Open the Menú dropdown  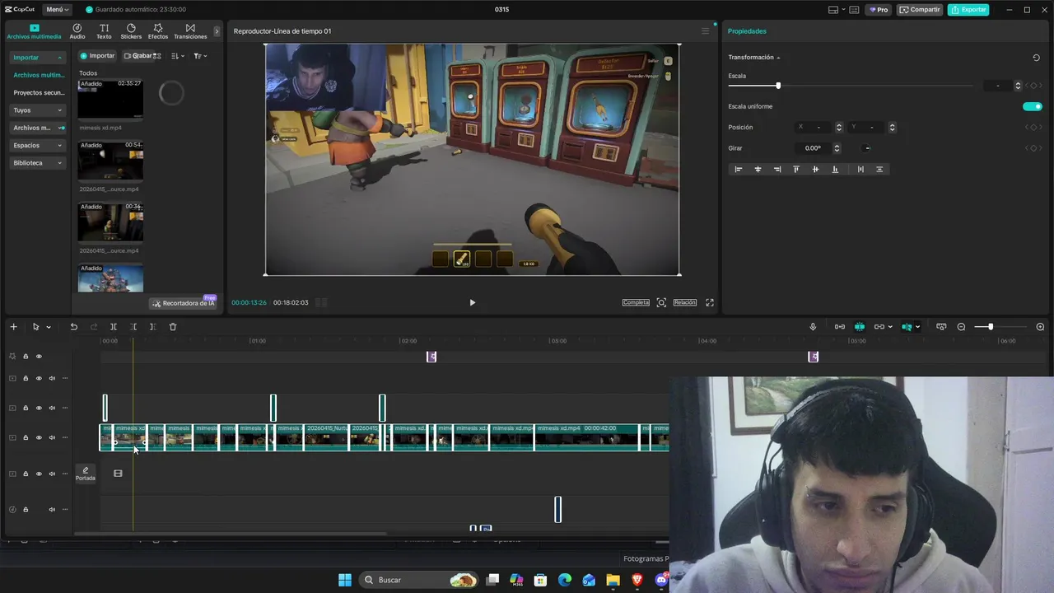[57, 10]
